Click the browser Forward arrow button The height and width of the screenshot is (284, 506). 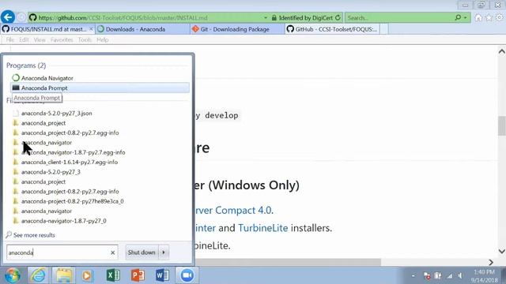tap(21, 17)
